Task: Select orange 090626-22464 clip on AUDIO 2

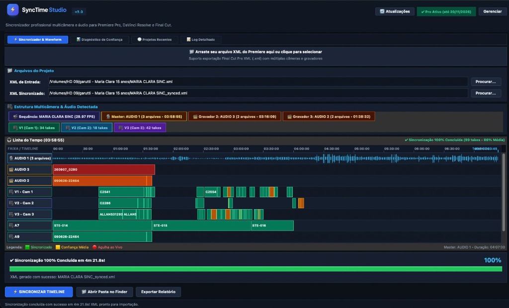Action: (99, 181)
